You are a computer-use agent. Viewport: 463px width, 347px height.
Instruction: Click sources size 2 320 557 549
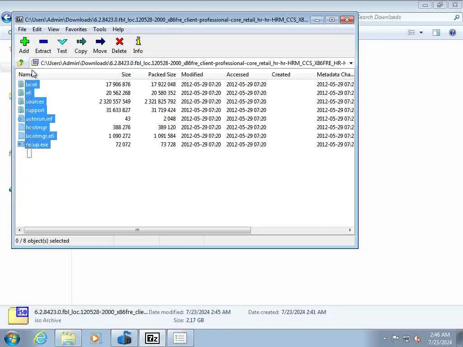coord(115,101)
